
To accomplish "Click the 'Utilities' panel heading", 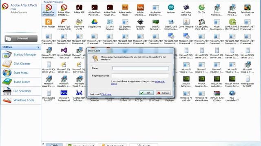I will 7,47.
